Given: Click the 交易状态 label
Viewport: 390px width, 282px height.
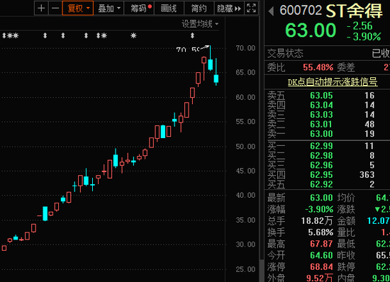Looking at the screenshot, I should point(285,53).
